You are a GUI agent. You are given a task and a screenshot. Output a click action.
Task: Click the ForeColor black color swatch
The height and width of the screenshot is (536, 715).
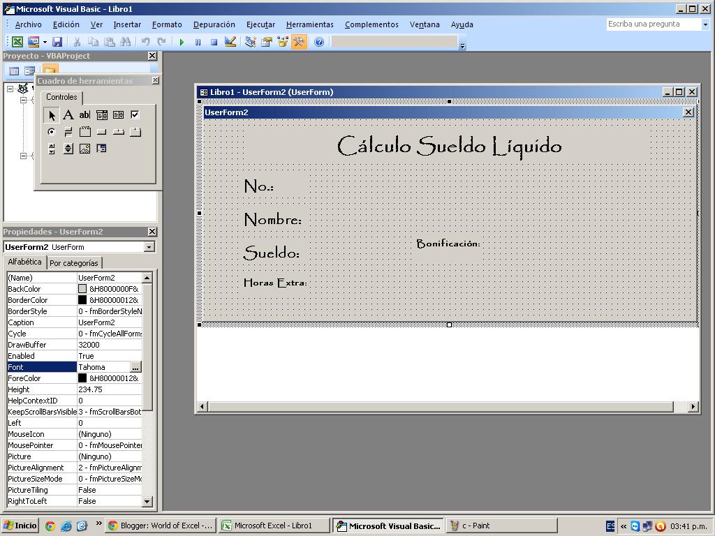coord(82,378)
